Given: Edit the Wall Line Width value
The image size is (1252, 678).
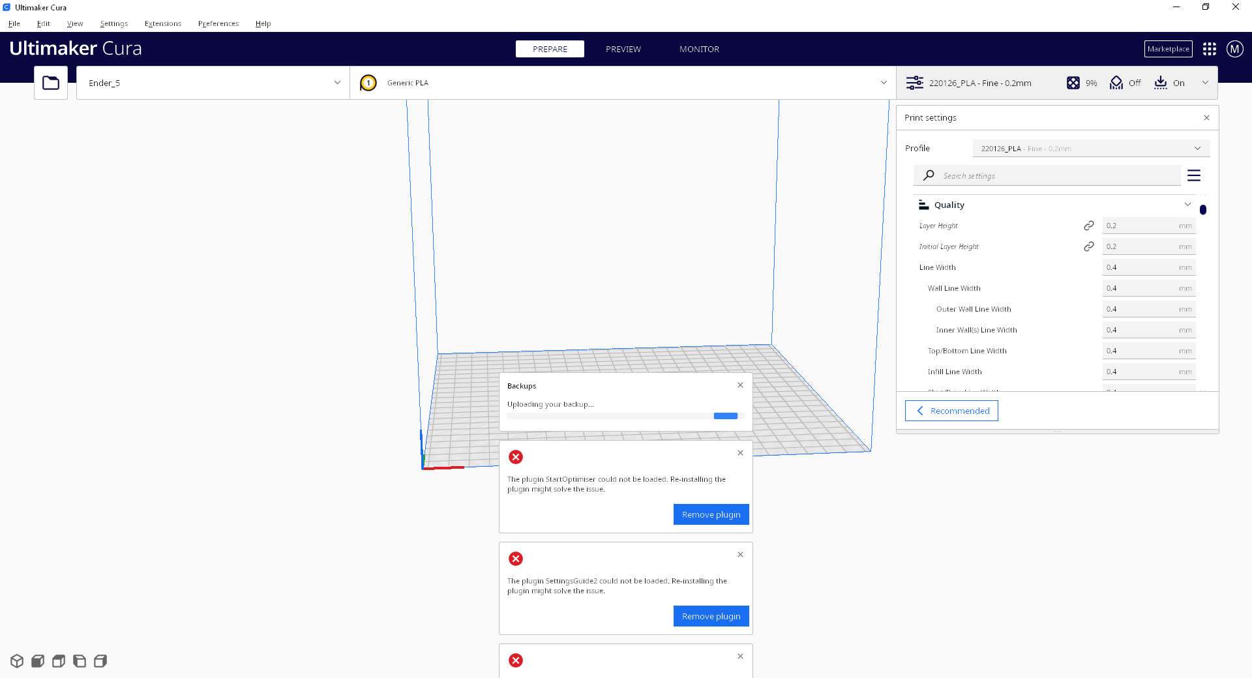Looking at the screenshot, I should [1149, 288].
